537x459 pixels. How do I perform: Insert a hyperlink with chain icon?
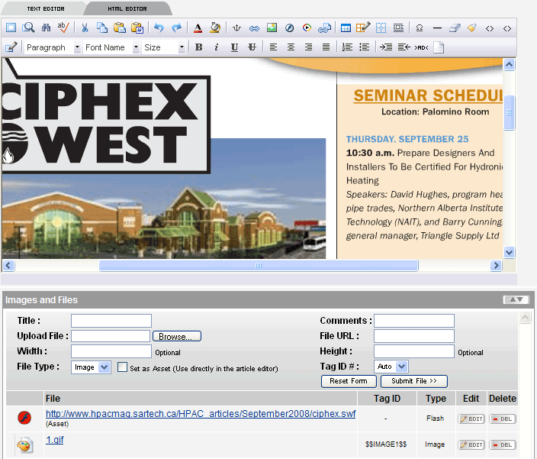click(x=254, y=28)
